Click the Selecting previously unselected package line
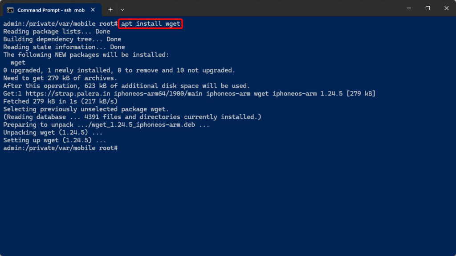The height and width of the screenshot is (256, 456). point(86,109)
